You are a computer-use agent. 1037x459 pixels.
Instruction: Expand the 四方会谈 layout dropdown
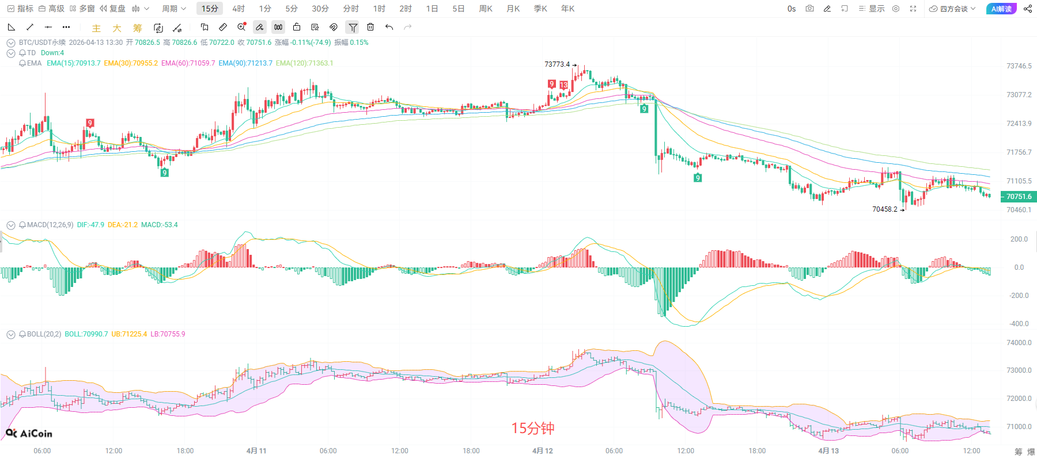(953, 9)
